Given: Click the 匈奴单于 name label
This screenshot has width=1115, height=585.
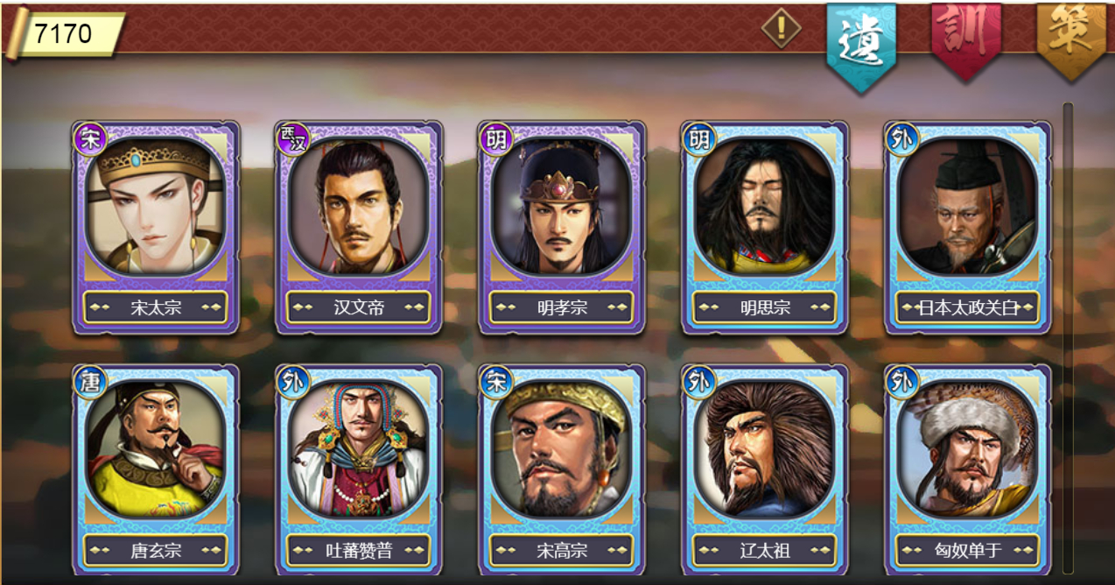Looking at the screenshot, I should 968,551.
